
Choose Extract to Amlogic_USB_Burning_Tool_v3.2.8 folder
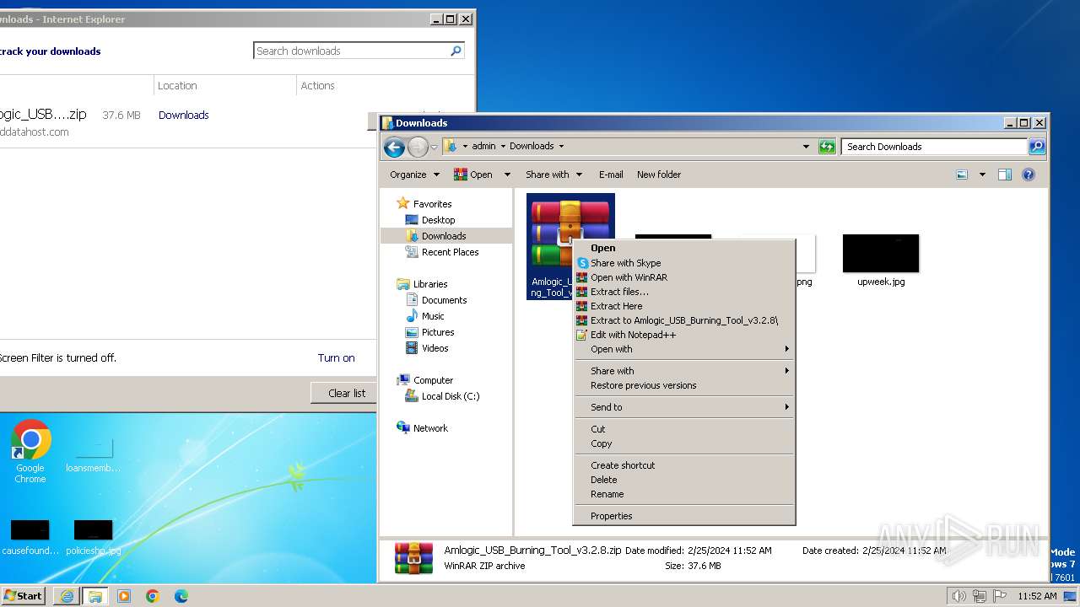coord(683,320)
